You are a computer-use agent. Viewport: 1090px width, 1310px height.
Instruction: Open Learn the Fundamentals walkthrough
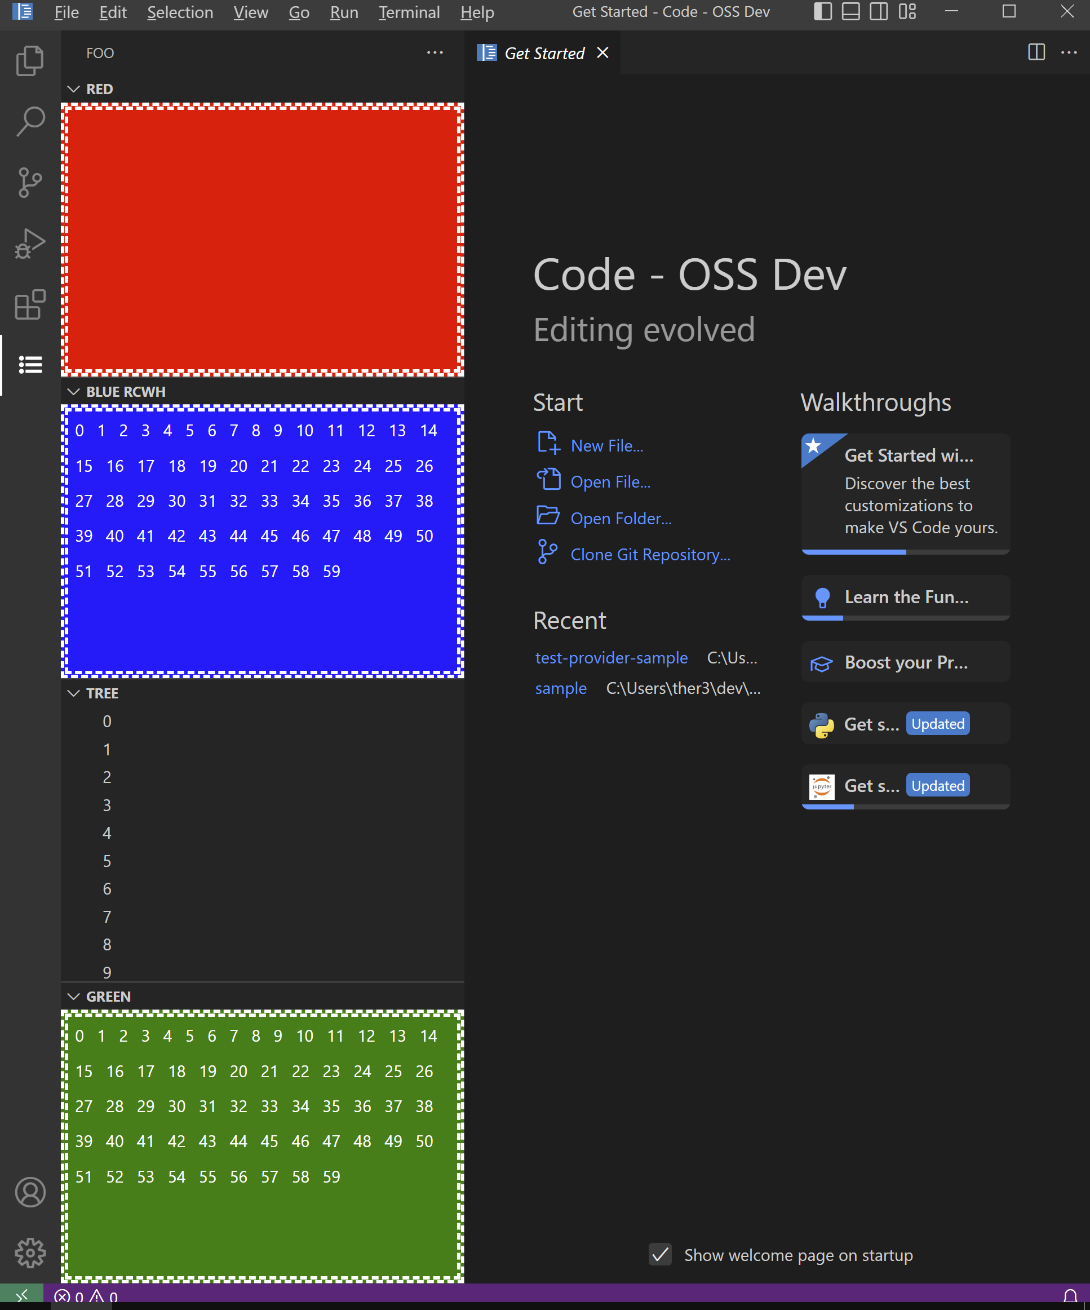click(906, 598)
